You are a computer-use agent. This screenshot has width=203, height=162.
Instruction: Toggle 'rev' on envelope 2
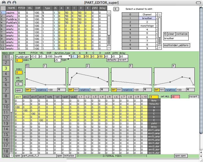tap(76, 90)
